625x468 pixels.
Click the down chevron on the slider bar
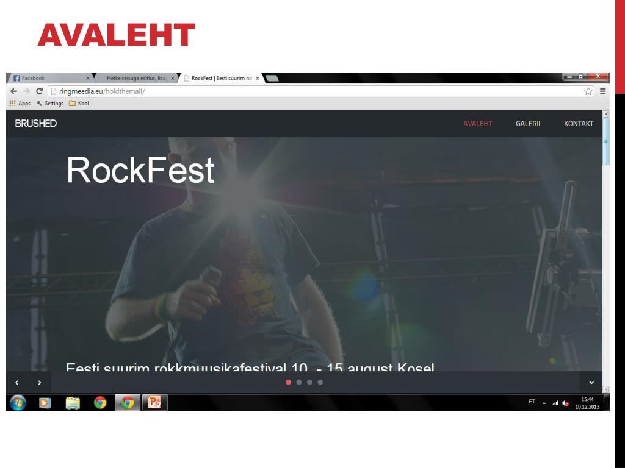(x=591, y=383)
